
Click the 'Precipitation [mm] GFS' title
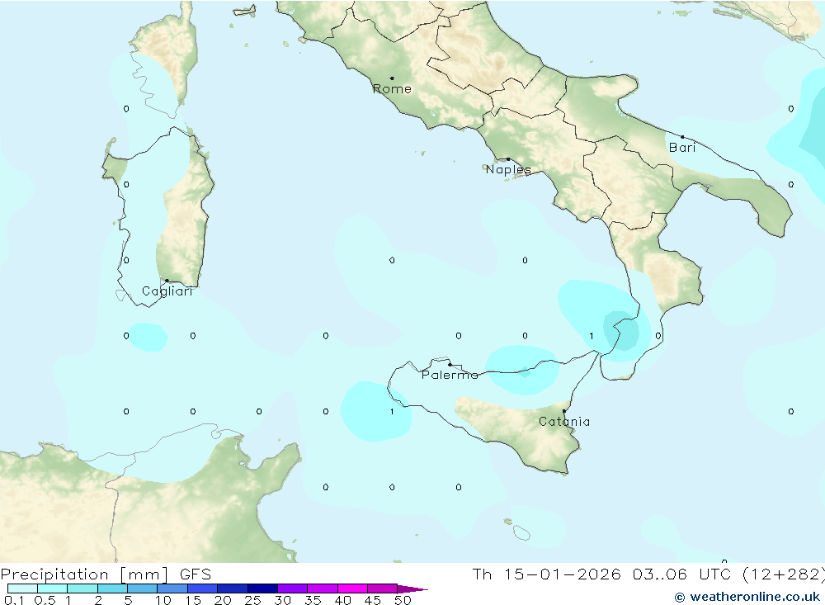pyautogui.click(x=106, y=574)
